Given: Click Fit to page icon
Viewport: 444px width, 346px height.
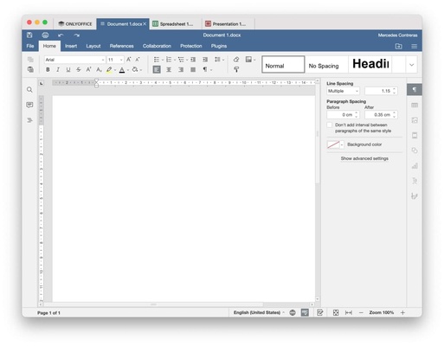Looking at the screenshot, I should point(336,312).
